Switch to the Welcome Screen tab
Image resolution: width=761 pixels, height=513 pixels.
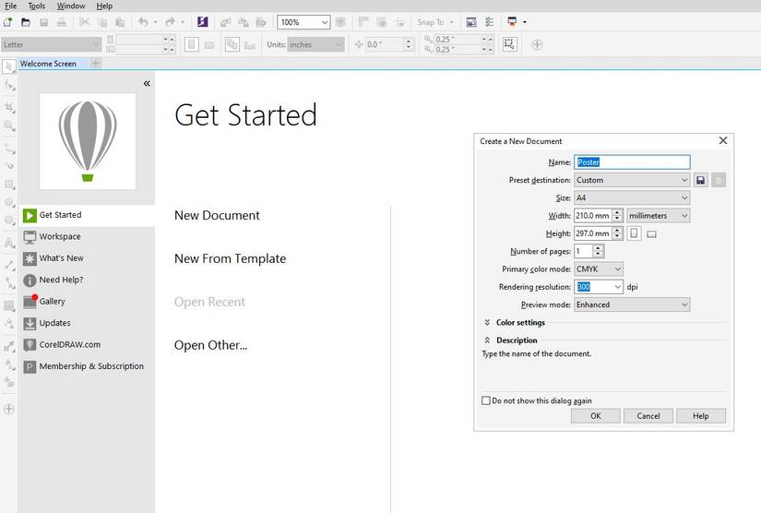click(x=48, y=64)
